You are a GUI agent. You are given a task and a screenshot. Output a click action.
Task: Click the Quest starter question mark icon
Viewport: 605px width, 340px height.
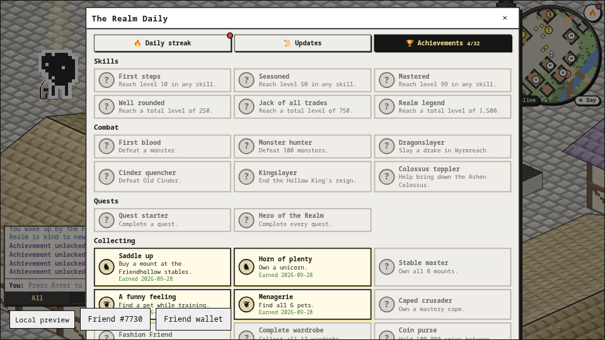(x=107, y=220)
